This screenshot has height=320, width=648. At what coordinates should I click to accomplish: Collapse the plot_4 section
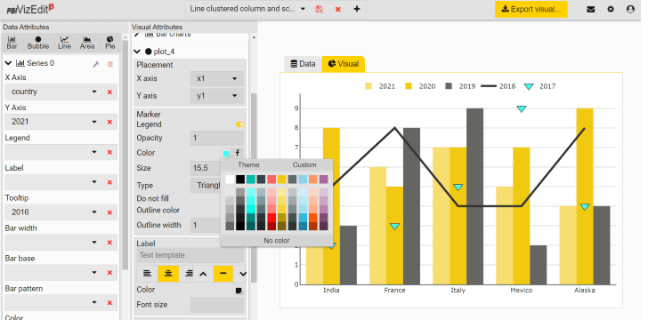click(x=137, y=52)
